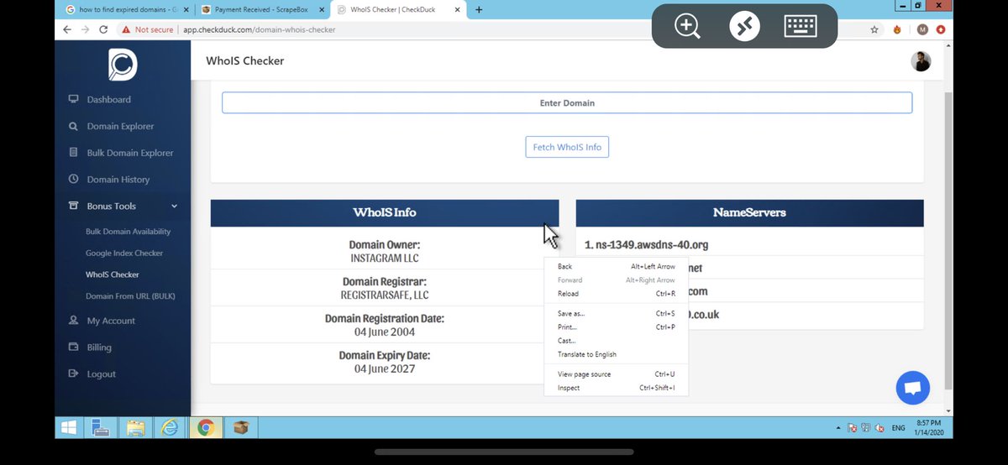Screen dimensions: 1008x465
Task: Choose Print... in context menu
Action: click(x=617, y=327)
